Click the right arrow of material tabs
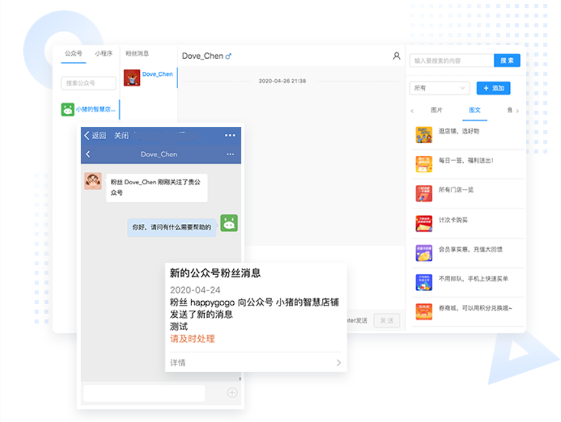The height and width of the screenshot is (422, 561). tap(518, 111)
